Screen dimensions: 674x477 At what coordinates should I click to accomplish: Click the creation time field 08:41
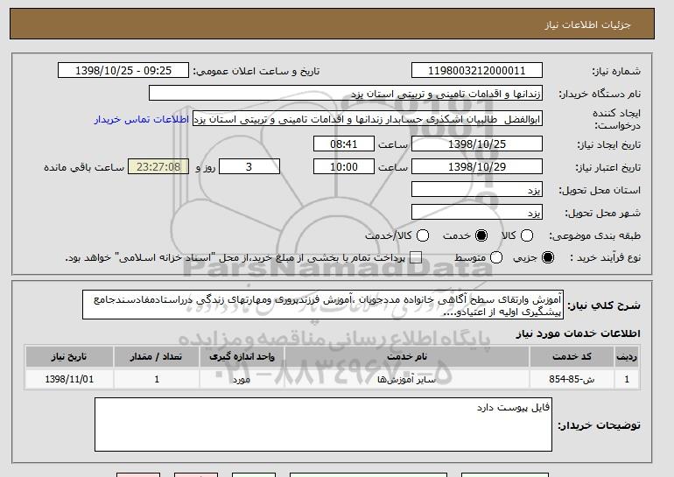[343, 144]
